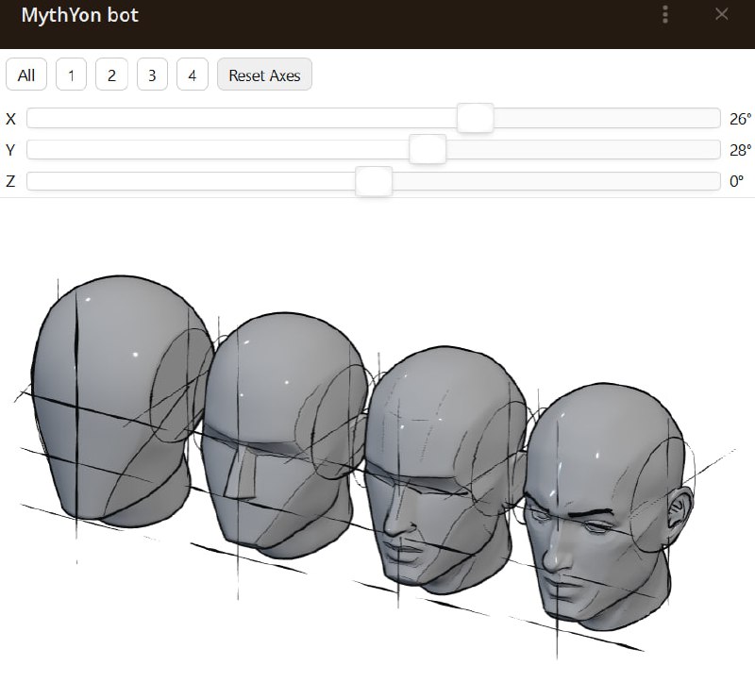Screen dimensions: 755x682
Task: Click the X rotation value 26°
Action: point(740,119)
